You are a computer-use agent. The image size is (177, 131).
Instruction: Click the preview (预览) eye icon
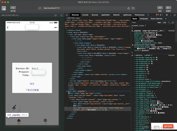click(x=160, y=8)
